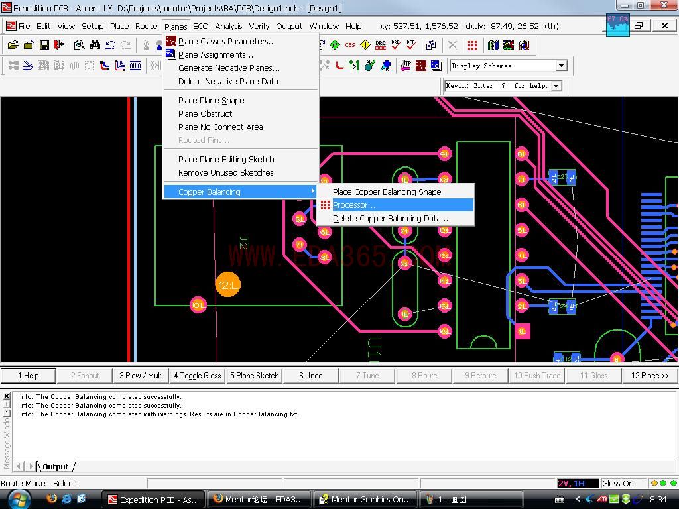Screen dimensions: 679x509
Task: Click the 3 Plow / Multi button
Action: [141, 376]
